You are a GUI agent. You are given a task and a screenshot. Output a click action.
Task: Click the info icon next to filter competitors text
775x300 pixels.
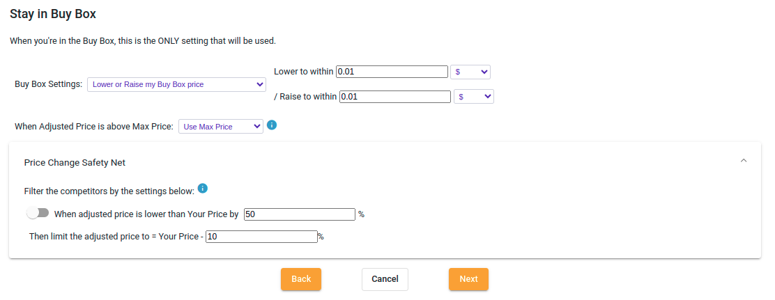click(x=203, y=189)
